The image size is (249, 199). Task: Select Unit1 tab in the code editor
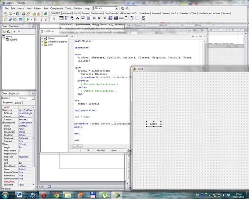[72, 36]
